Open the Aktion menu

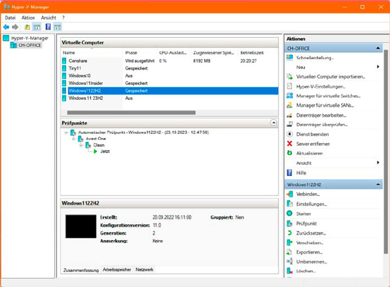[28, 18]
